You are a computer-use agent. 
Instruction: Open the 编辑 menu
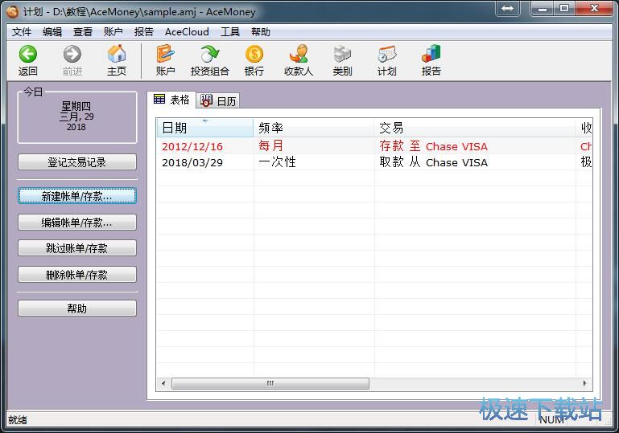coord(52,32)
